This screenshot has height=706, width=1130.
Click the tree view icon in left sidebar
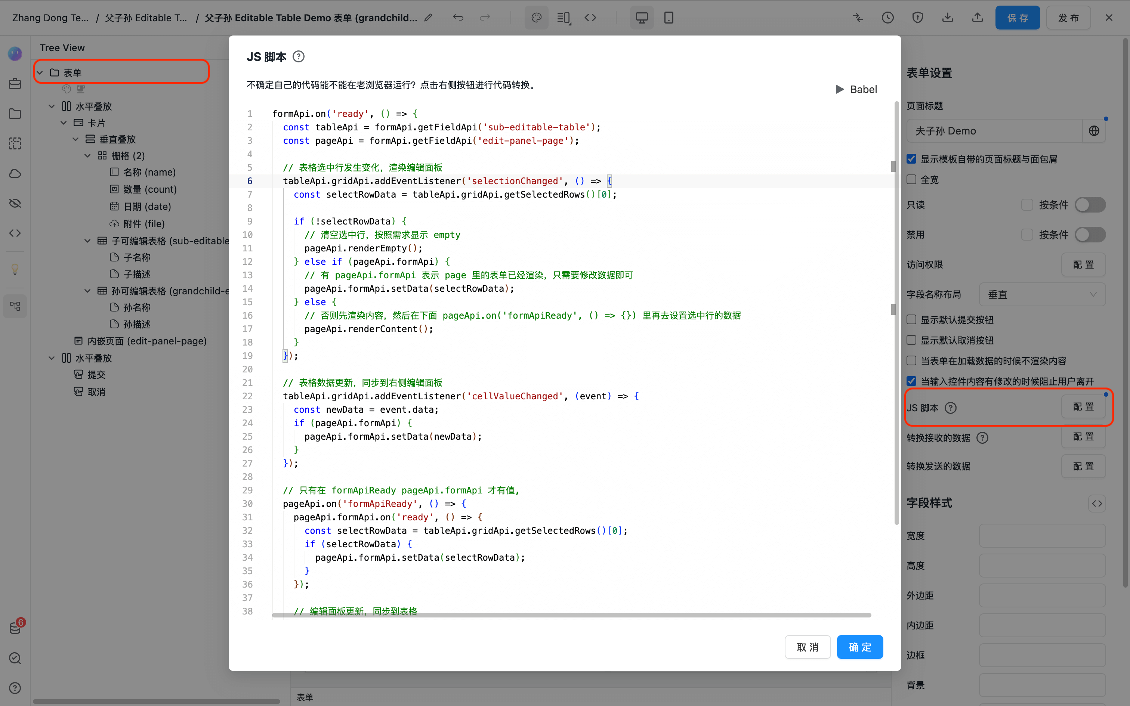(x=15, y=306)
